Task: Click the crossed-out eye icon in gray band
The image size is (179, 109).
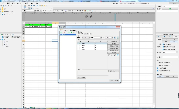Action: click(86, 17)
